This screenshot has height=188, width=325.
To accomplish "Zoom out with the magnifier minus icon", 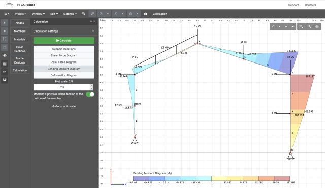I will [x=309, y=26].
